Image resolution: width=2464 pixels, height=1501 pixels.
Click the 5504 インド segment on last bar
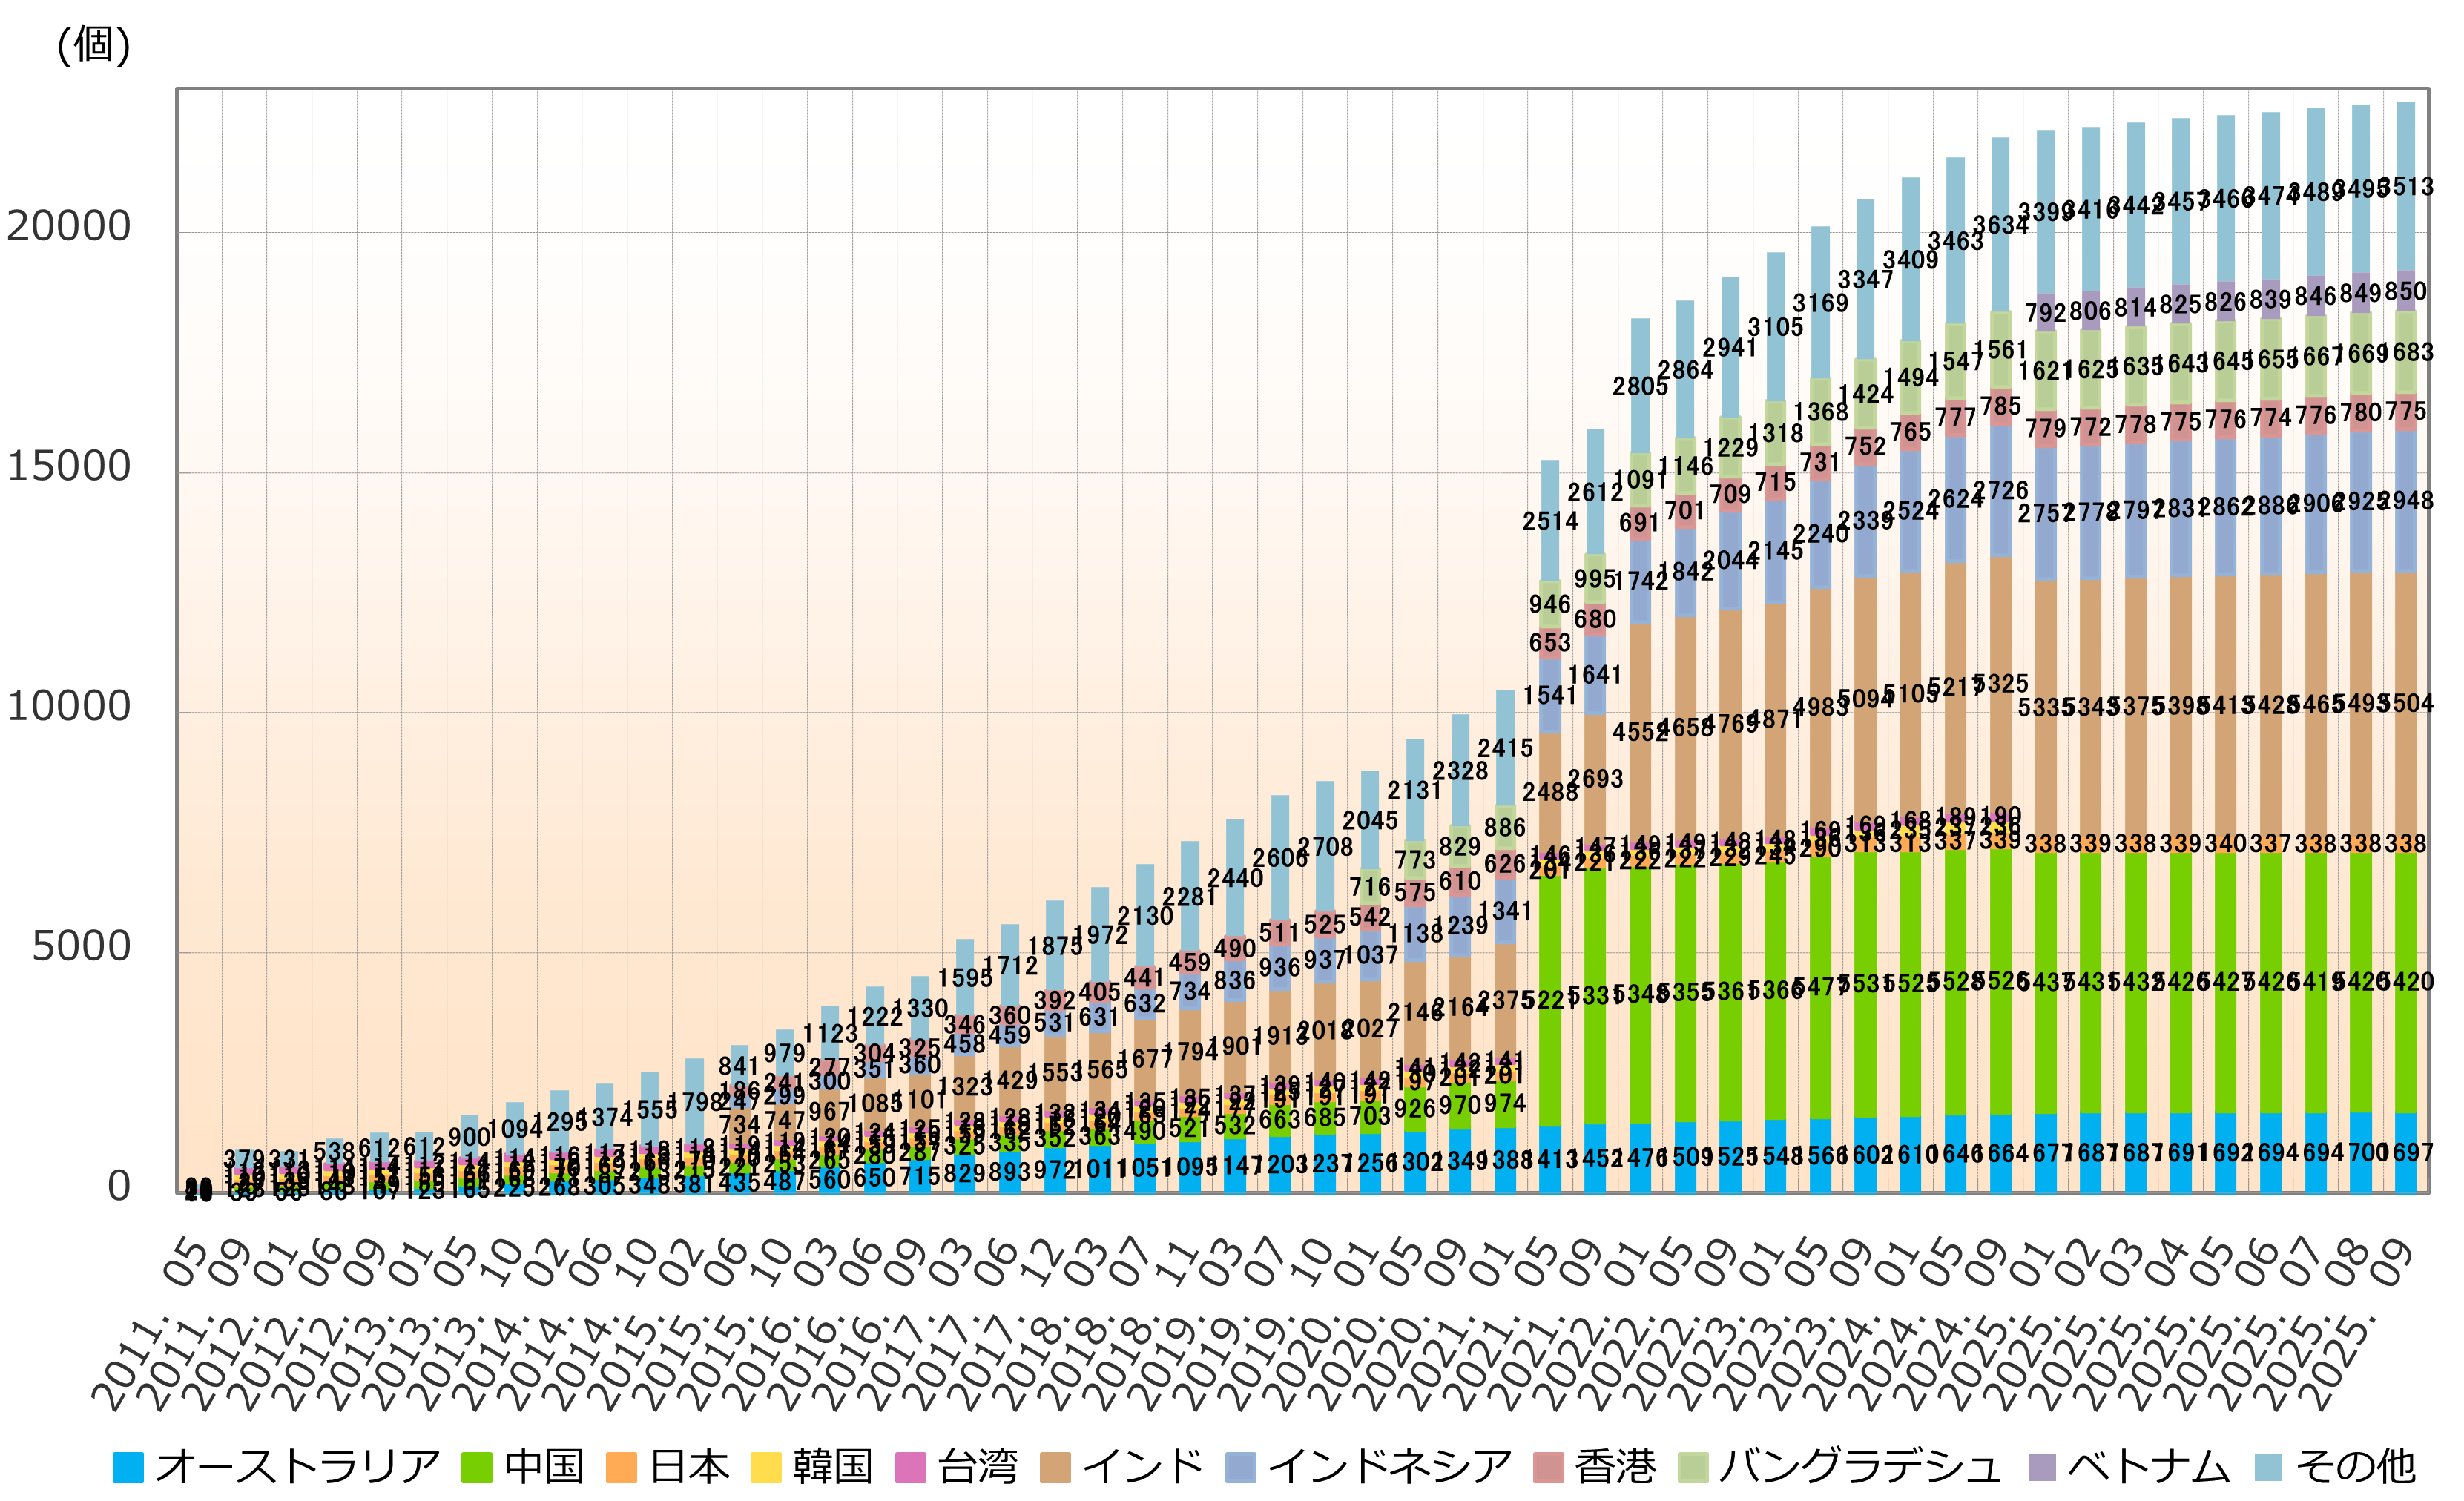2405,703
